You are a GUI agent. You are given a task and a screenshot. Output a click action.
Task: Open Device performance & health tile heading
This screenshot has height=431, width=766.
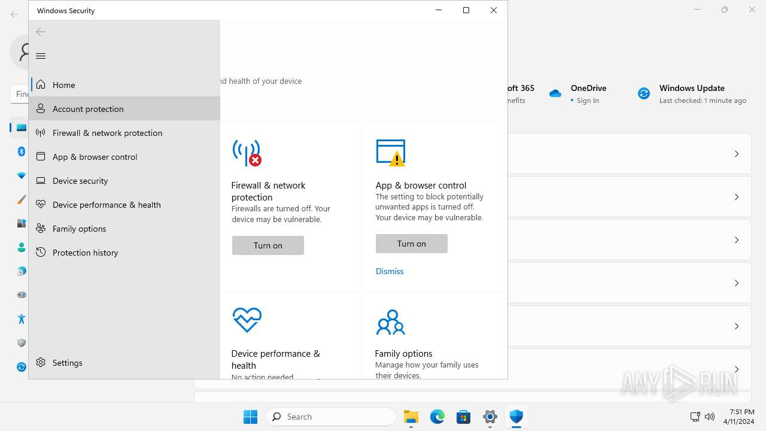275,360
